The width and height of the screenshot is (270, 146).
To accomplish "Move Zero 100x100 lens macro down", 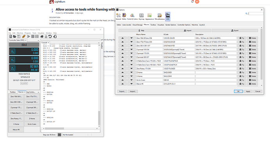I will click(x=131, y=38).
